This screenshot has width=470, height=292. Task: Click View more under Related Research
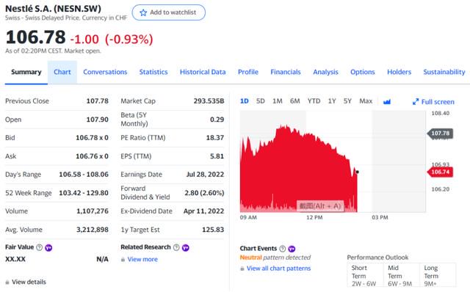point(142,260)
